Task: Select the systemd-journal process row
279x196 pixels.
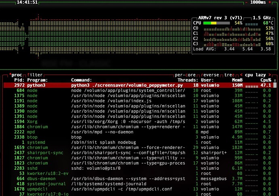Action: click(x=138, y=184)
